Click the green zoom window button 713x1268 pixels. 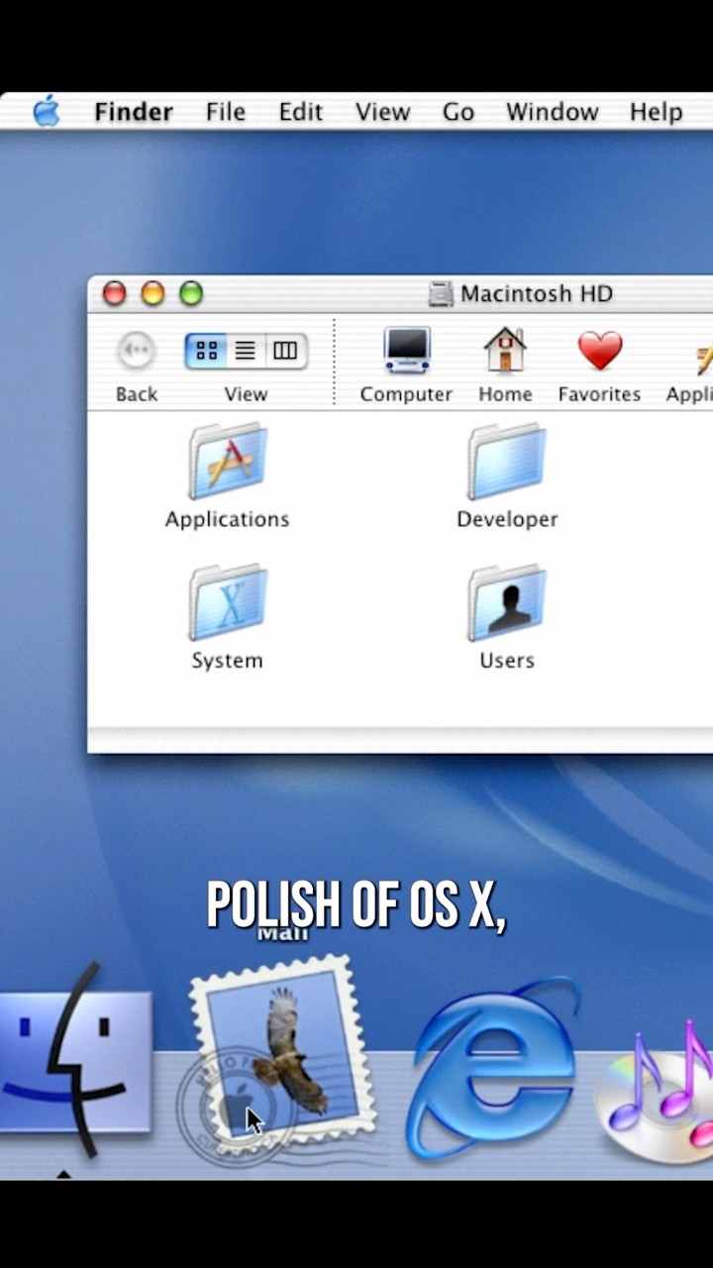pyautogui.click(x=191, y=293)
